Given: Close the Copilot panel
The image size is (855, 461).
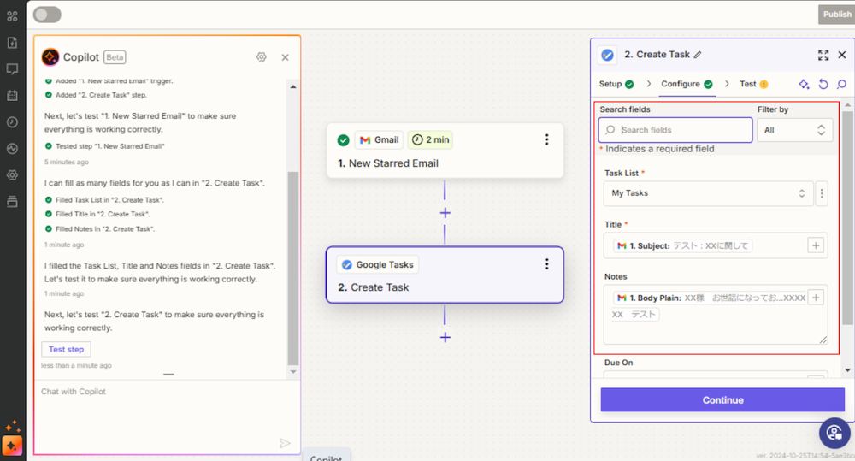Looking at the screenshot, I should click(286, 57).
